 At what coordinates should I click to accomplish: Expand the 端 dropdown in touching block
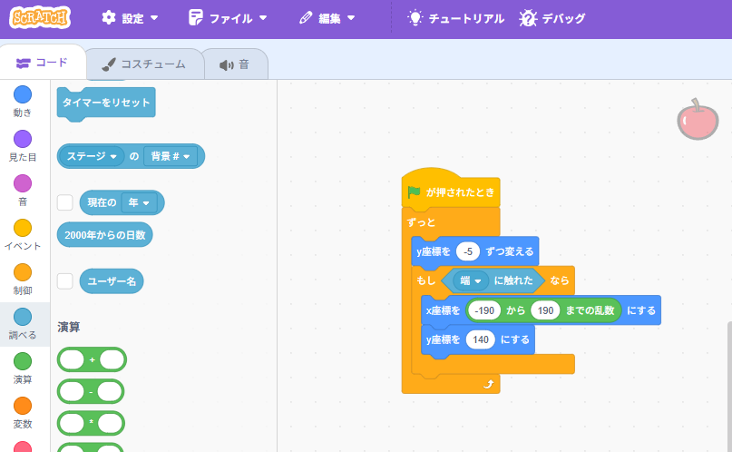[470, 280]
